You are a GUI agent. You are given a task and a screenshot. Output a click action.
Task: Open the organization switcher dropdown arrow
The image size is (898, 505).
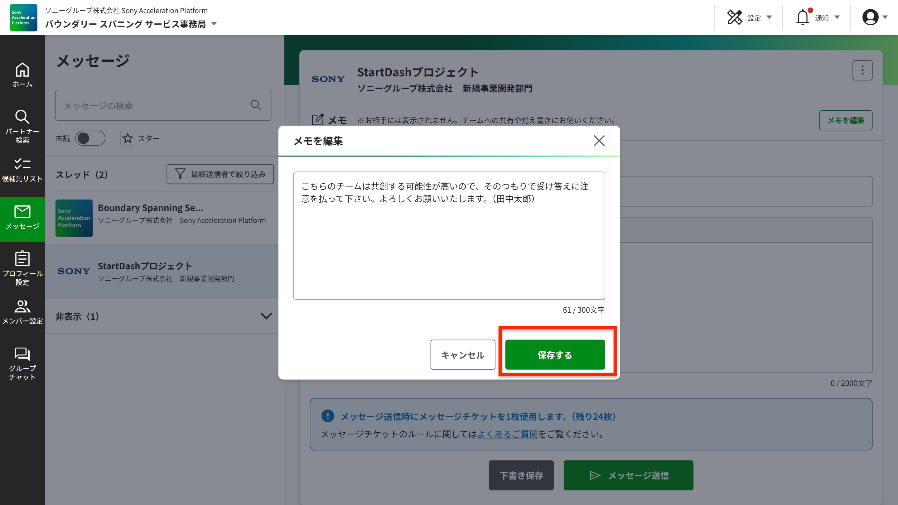pyautogui.click(x=214, y=24)
